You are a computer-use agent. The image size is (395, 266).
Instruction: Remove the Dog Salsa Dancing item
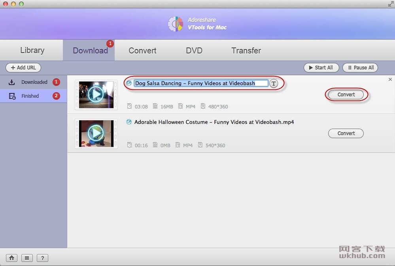coord(390,80)
